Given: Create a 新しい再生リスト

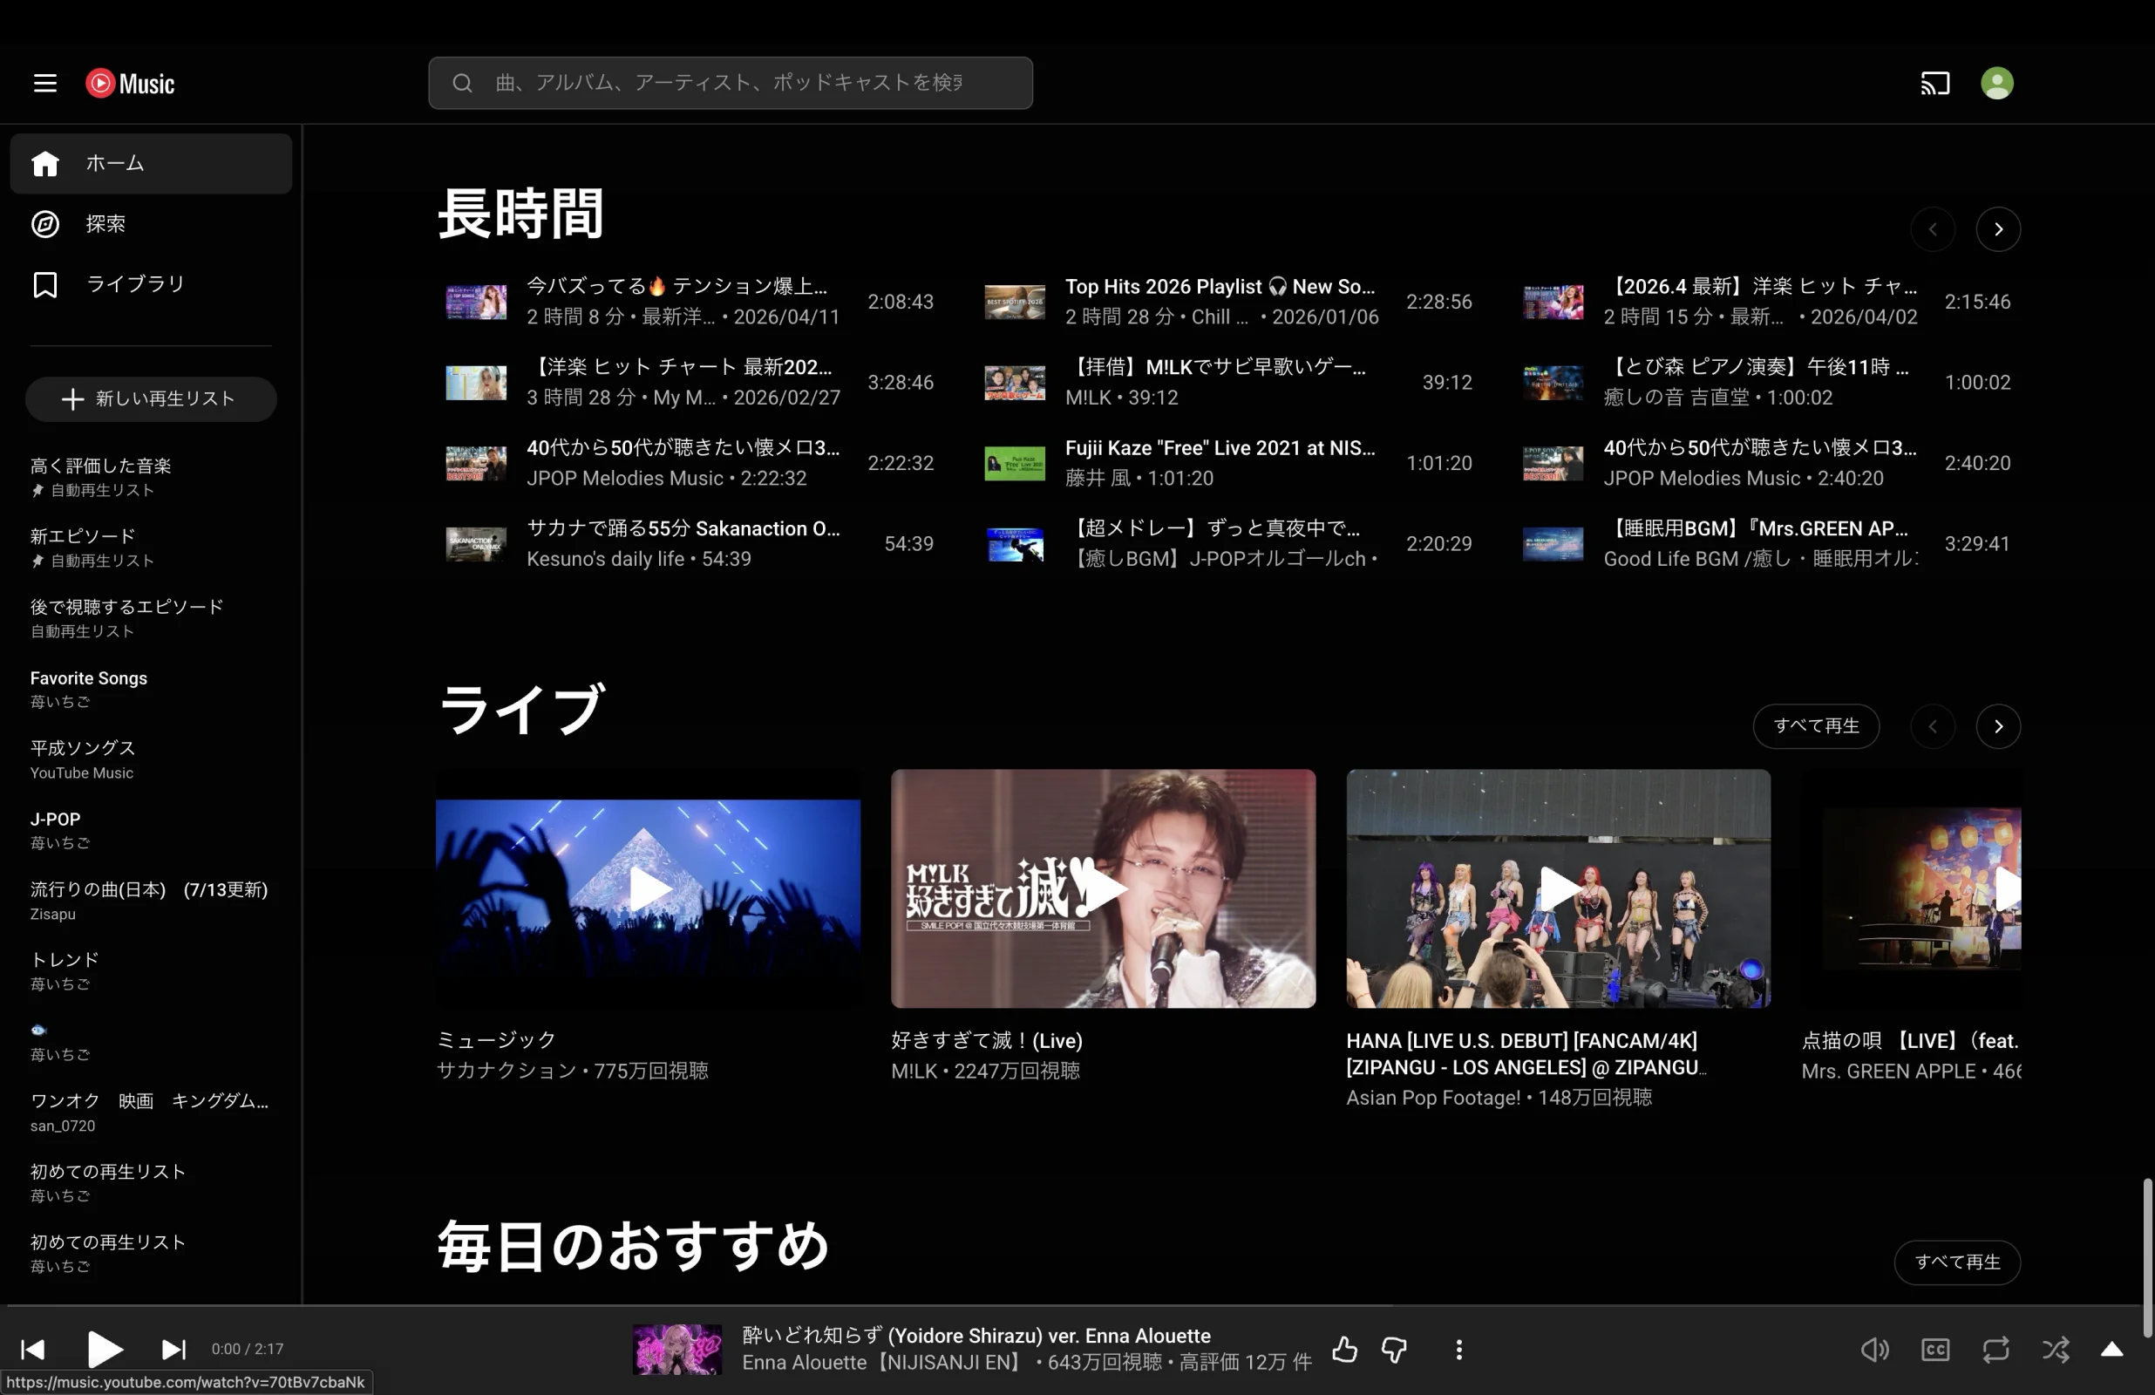Looking at the screenshot, I should click(x=151, y=398).
